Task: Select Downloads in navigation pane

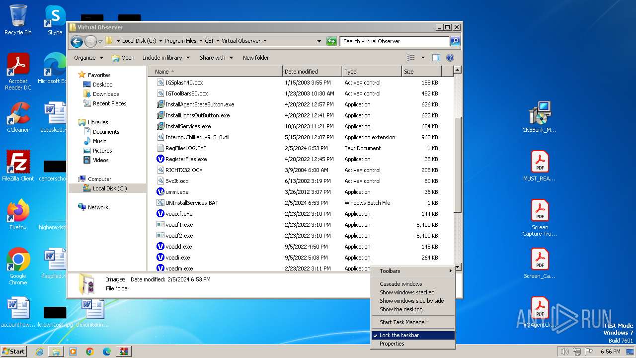Action: click(101, 94)
